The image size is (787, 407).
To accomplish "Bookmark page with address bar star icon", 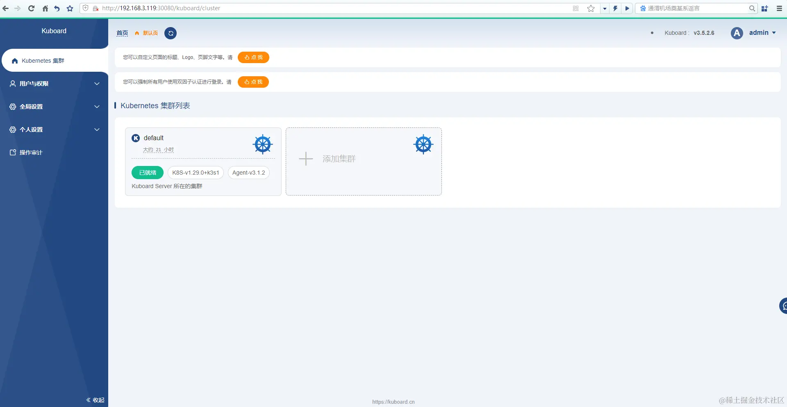I will point(591,8).
